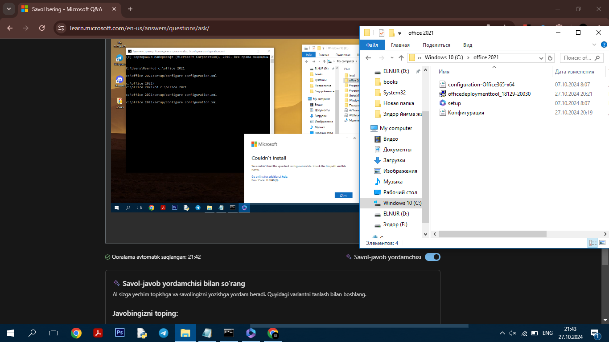609x342 pixels.
Task: Open recent locations dropdown in Explorer
Action: click(x=392, y=58)
